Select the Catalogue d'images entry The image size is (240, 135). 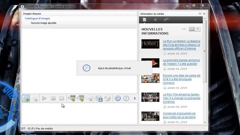point(37,18)
